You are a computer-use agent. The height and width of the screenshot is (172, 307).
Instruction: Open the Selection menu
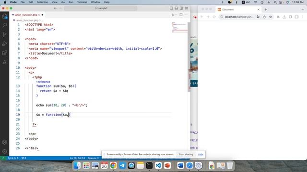click(42, 2)
